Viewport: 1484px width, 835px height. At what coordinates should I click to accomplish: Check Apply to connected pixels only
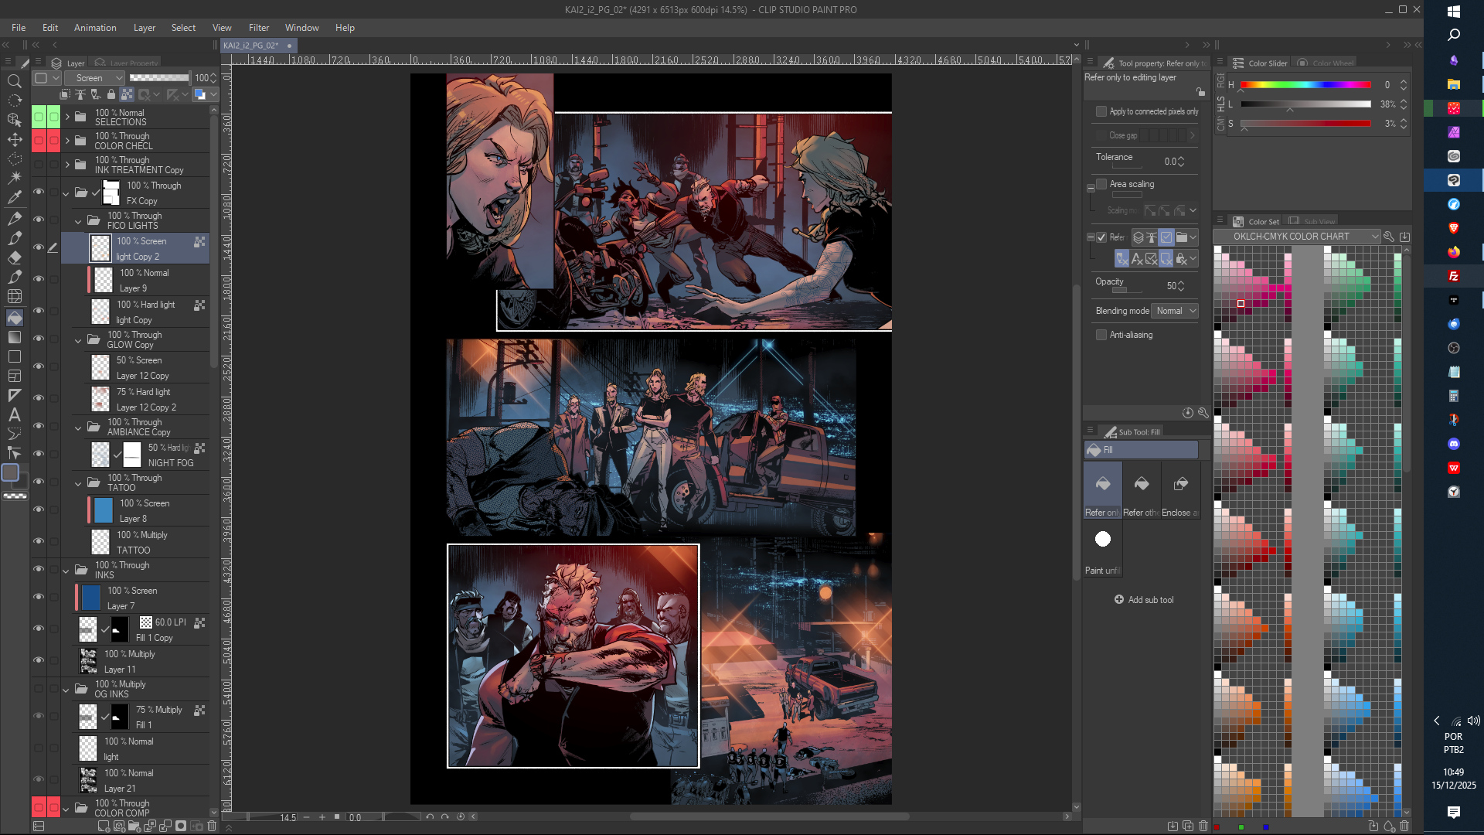[1101, 111]
